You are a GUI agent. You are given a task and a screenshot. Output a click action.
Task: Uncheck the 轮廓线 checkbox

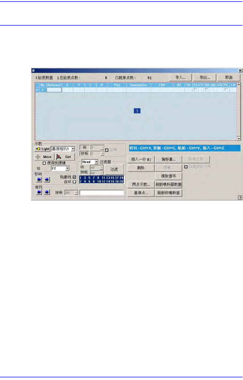point(74,177)
